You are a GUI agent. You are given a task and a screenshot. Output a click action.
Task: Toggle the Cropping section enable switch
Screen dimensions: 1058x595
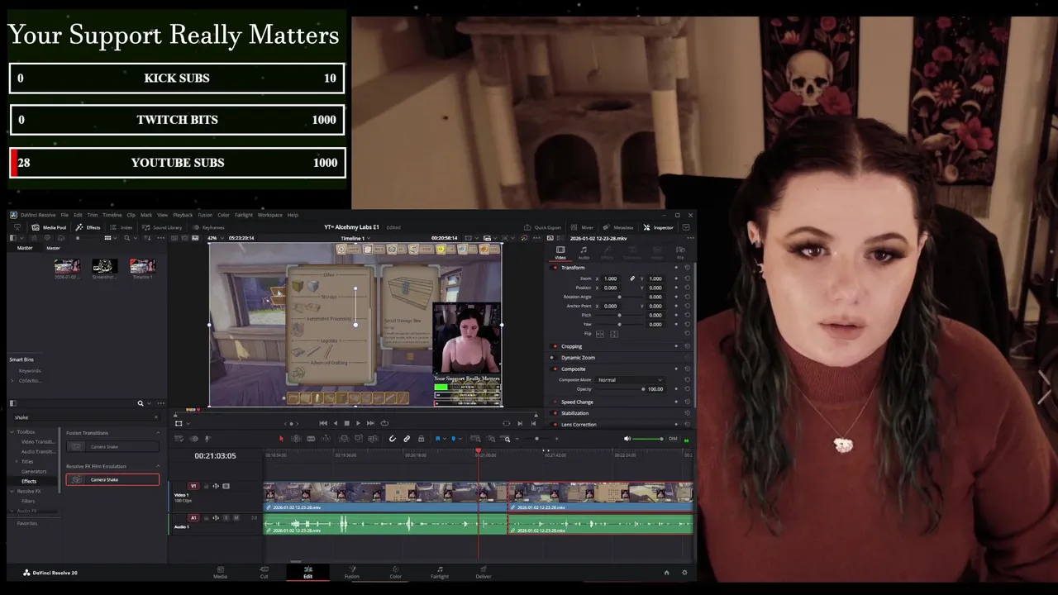coord(555,346)
